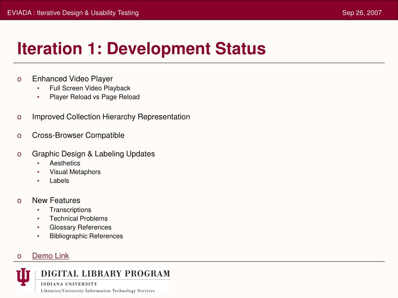
Task: Select 'Enhanced Video Player' bullet text
Action: click(x=72, y=79)
